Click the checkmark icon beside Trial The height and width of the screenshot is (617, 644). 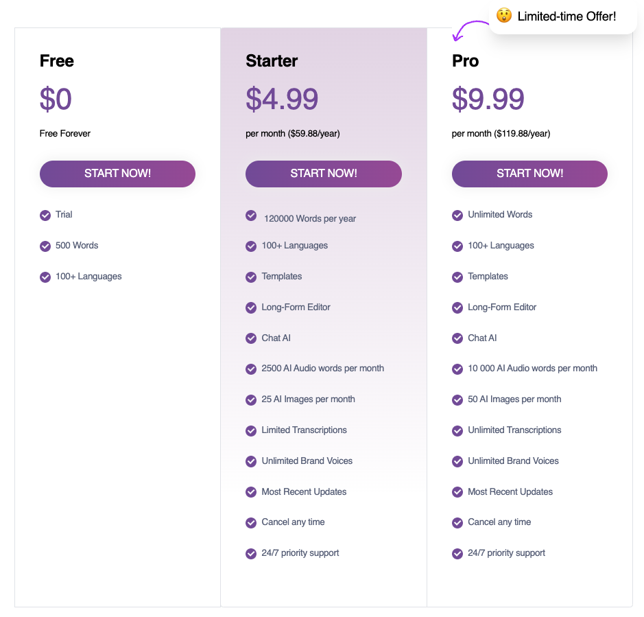(45, 216)
